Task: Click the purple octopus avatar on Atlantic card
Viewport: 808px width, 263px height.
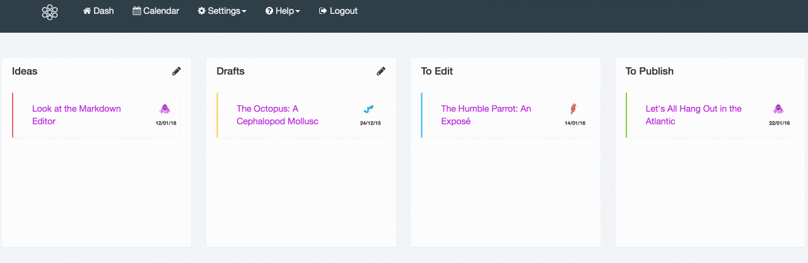Action: [x=778, y=109]
